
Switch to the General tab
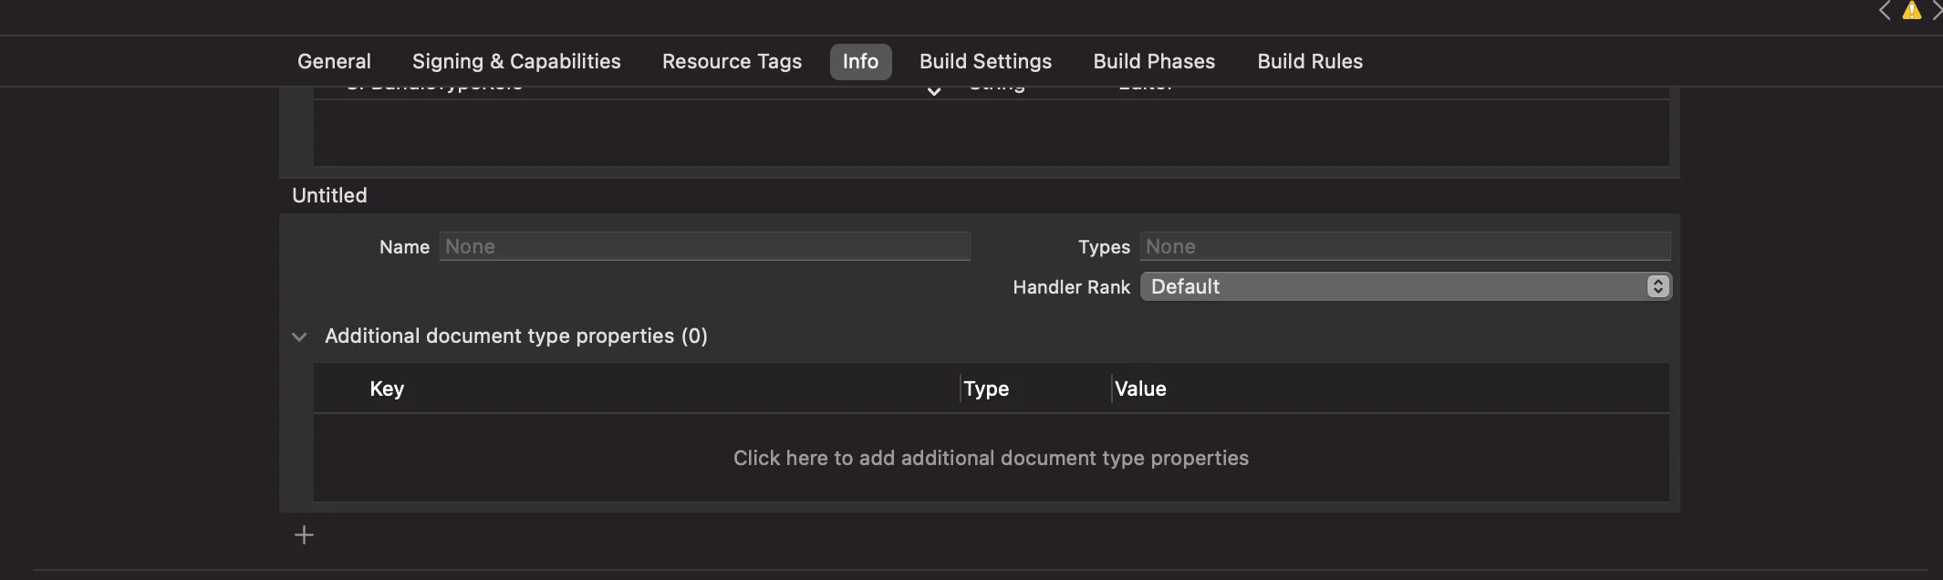click(x=334, y=61)
